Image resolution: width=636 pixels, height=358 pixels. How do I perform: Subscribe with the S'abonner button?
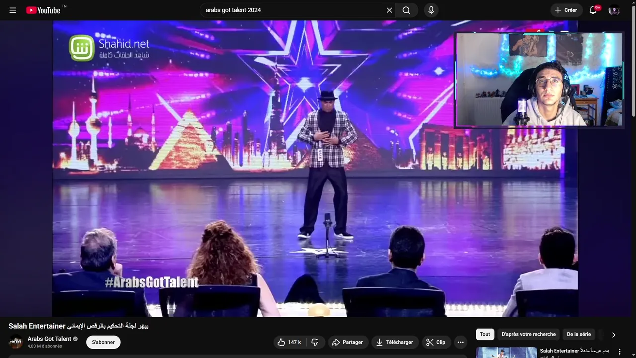click(x=103, y=342)
